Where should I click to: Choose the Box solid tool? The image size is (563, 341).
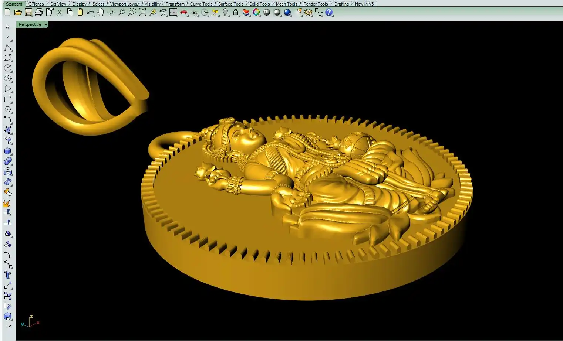[x=7, y=151]
